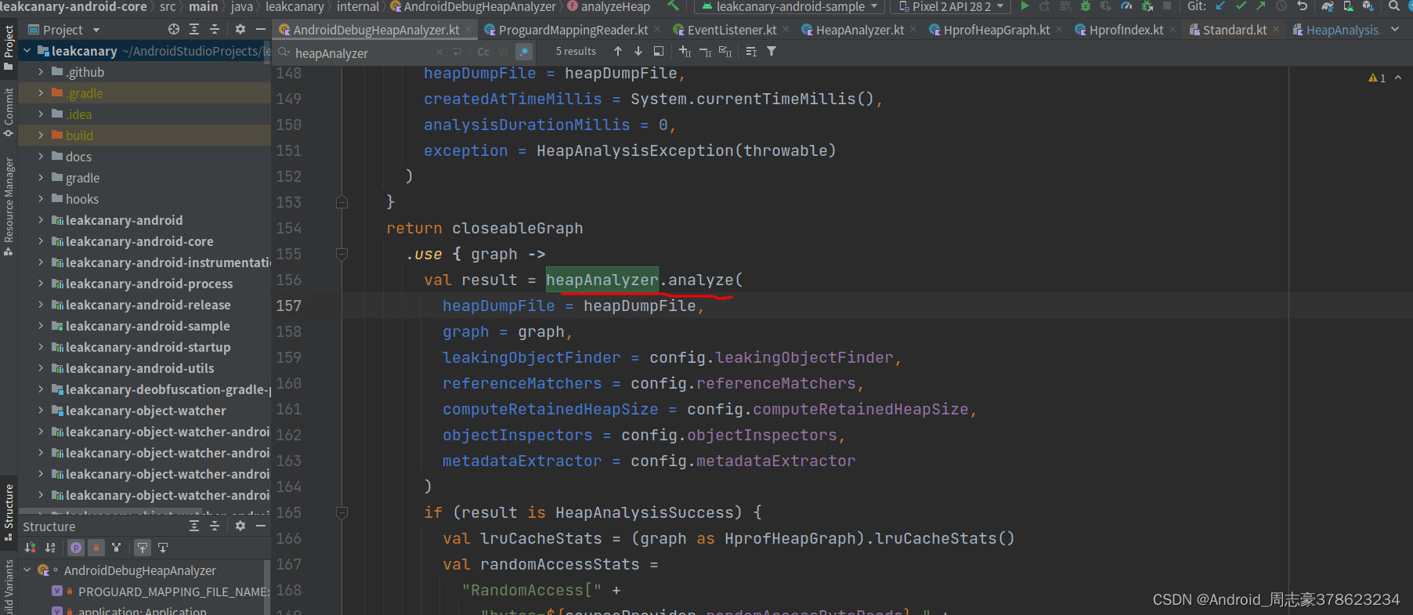
Task: Open Structure panel settings gear
Action: click(x=240, y=526)
